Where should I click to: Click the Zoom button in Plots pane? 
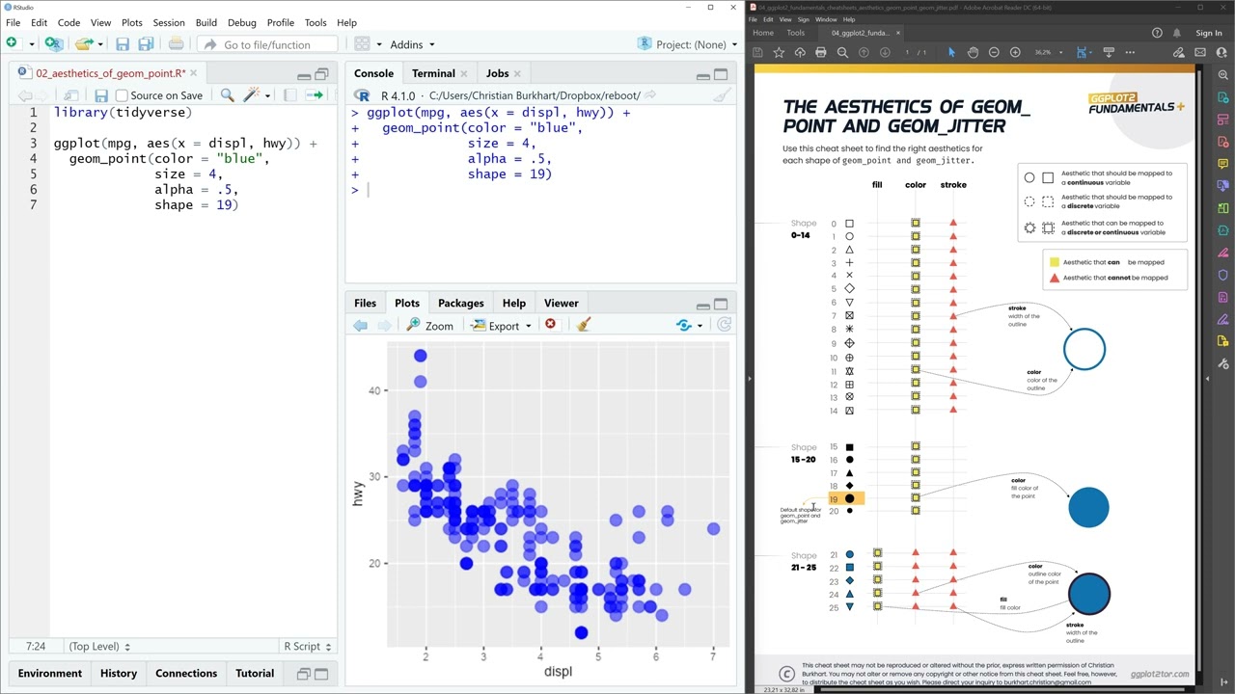[430, 326]
